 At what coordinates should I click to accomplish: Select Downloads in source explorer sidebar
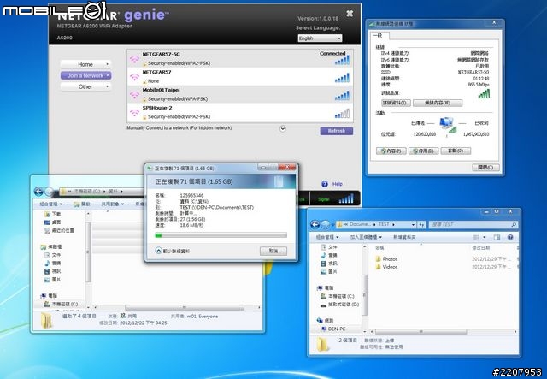[53, 214]
